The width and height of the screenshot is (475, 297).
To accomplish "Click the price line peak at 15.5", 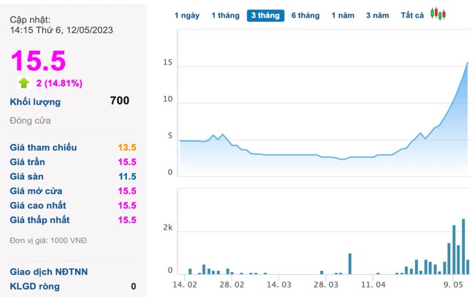I will [468, 63].
